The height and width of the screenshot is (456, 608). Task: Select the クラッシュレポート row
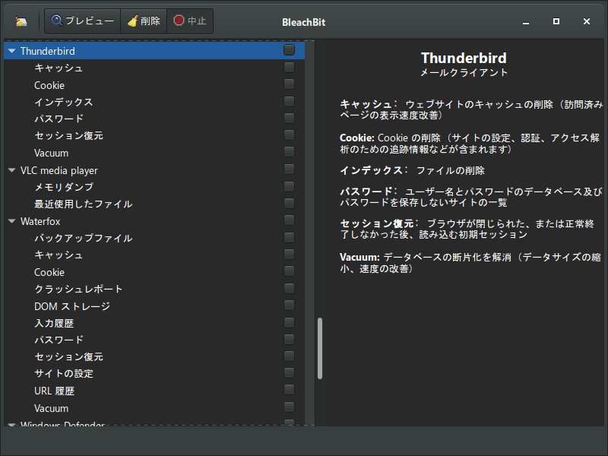pos(154,289)
